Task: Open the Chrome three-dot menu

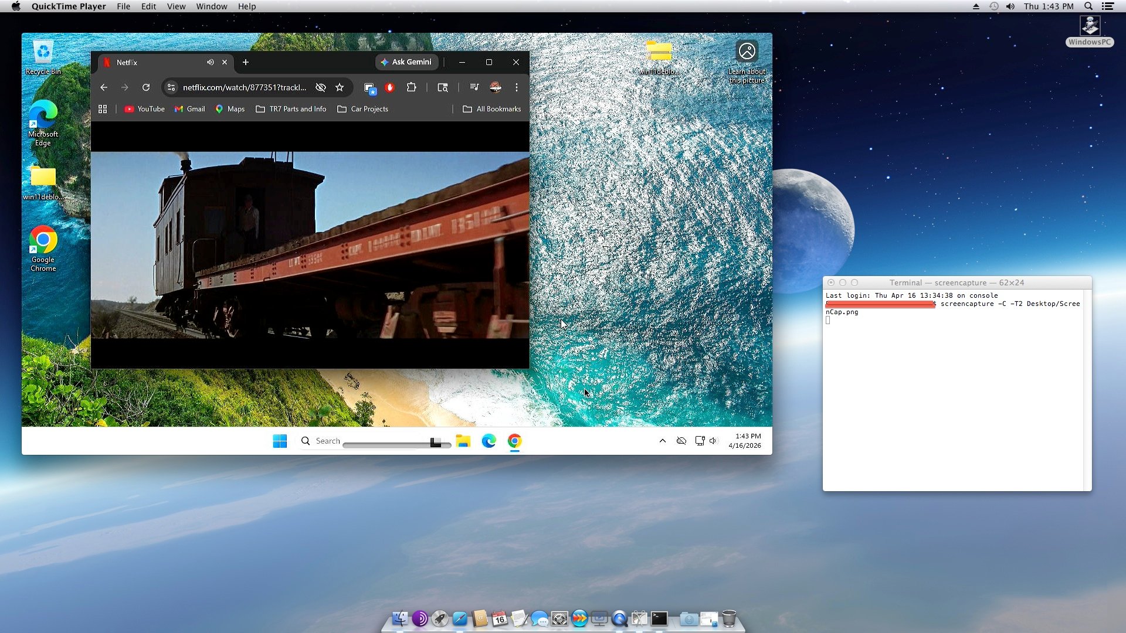Action: [517, 87]
